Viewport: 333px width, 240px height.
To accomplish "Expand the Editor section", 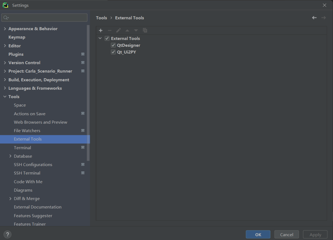I will [x=5, y=46].
